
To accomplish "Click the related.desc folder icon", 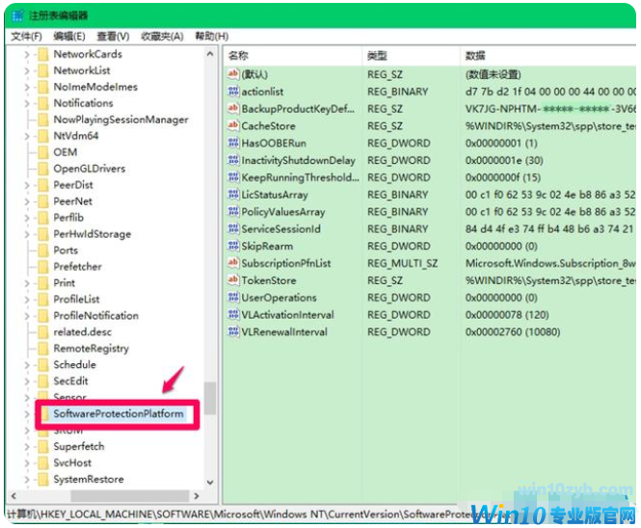I will tap(43, 332).
